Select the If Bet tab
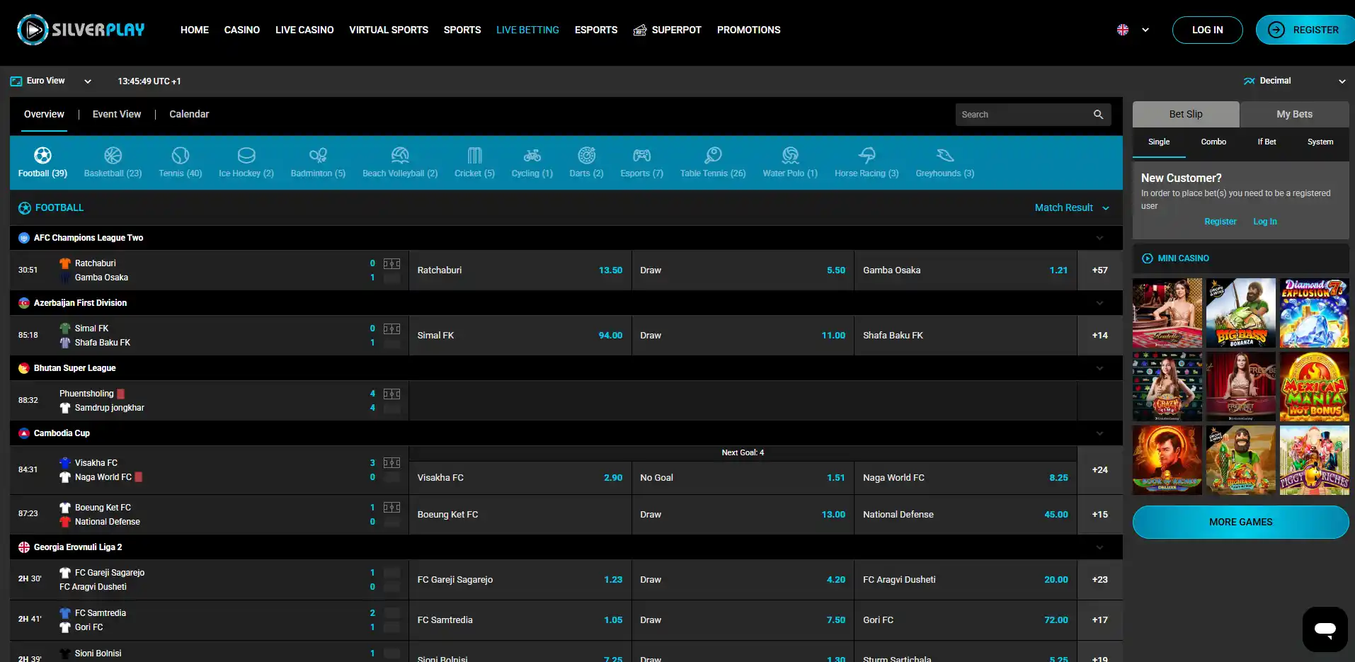1355x662 pixels. 1267,142
